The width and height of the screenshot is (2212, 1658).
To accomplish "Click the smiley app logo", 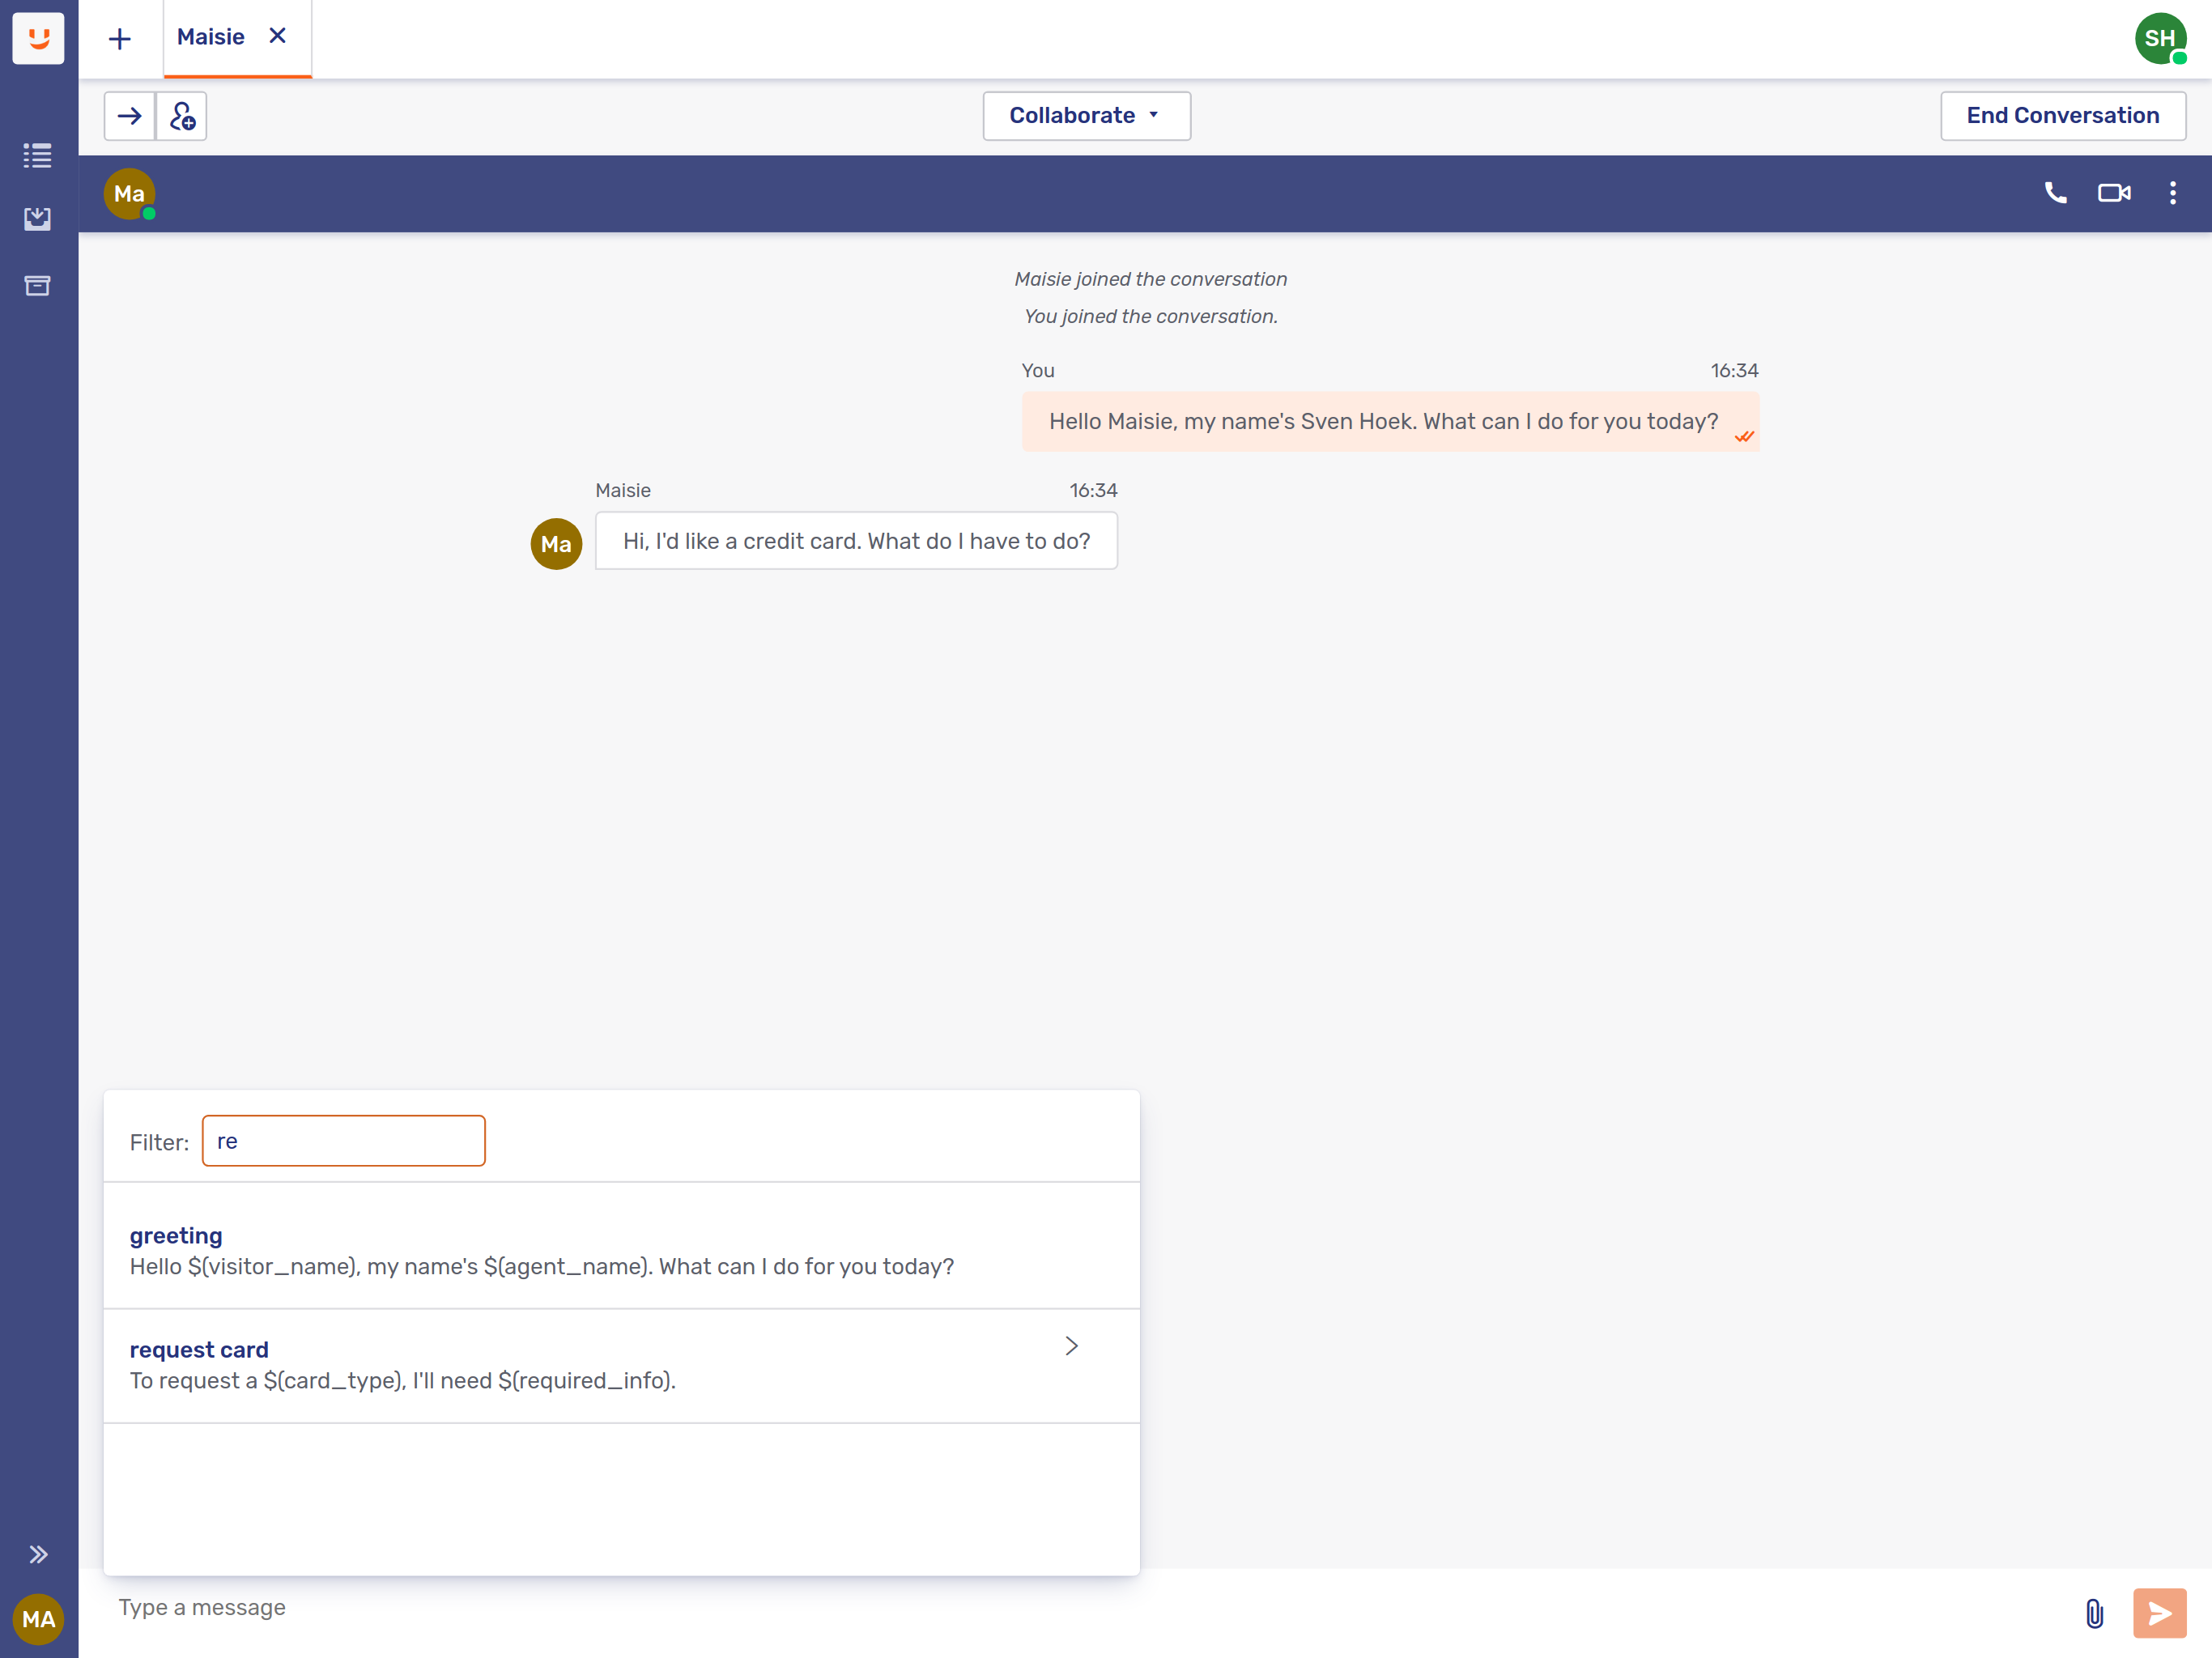I will 38,38.
